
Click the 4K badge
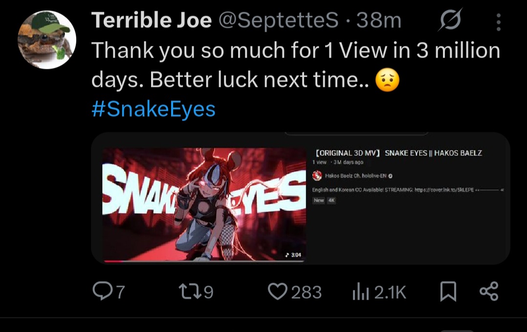(x=331, y=200)
